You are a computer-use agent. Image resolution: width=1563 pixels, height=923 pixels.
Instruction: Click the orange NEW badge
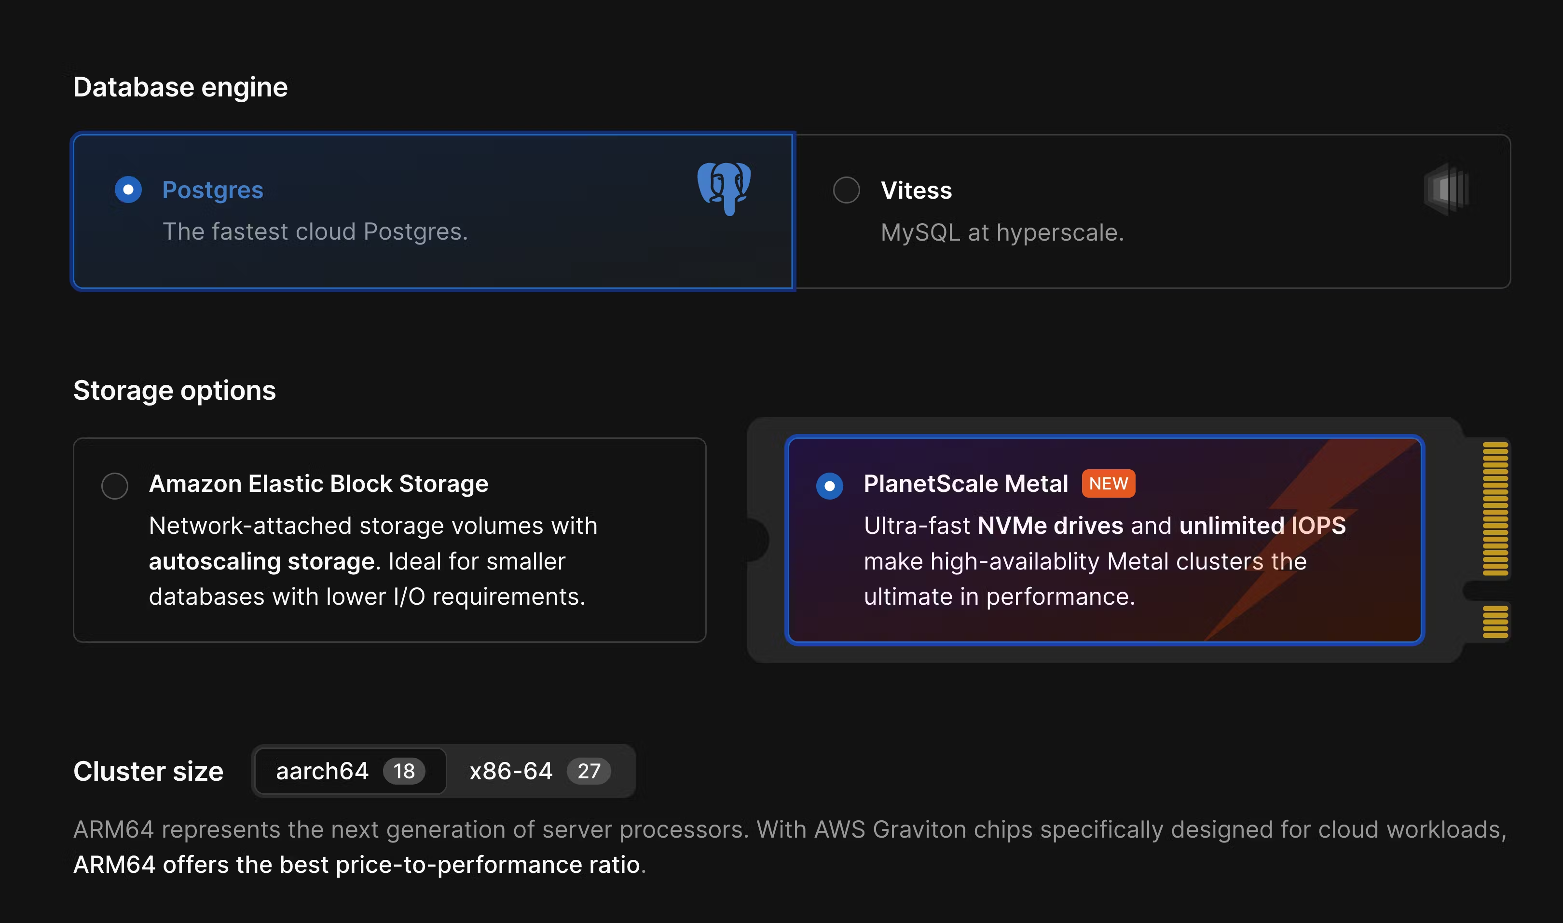1108,483
